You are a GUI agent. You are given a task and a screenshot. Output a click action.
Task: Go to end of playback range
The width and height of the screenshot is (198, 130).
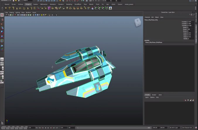pyautogui.click(x=57, y=128)
